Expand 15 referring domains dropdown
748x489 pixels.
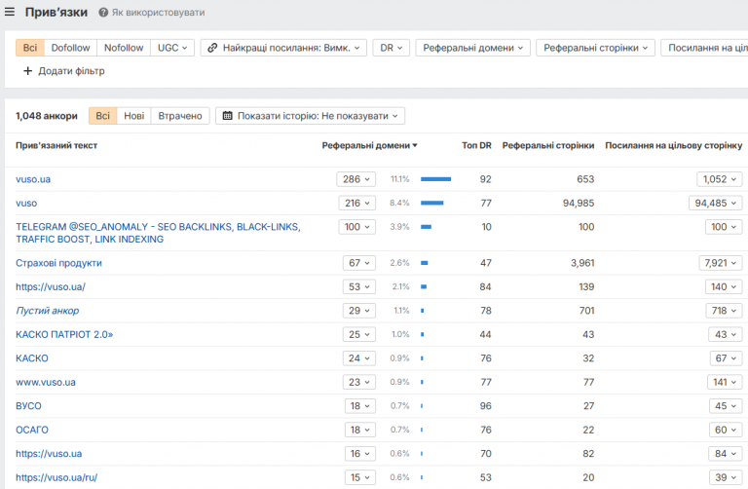pyautogui.click(x=360, y=477)
